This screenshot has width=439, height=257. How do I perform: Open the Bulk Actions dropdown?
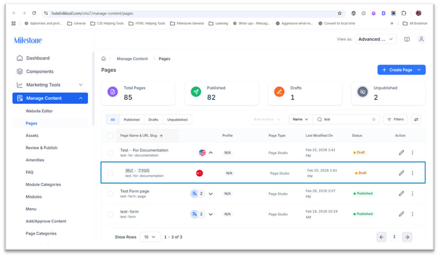pos(267,119)
